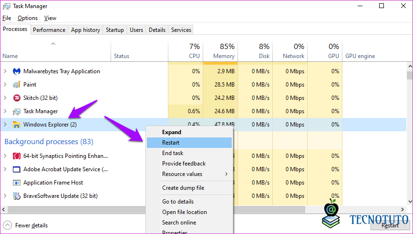Expand the 64-bit Synaptics Pointing row

click(x=5, y=156)
